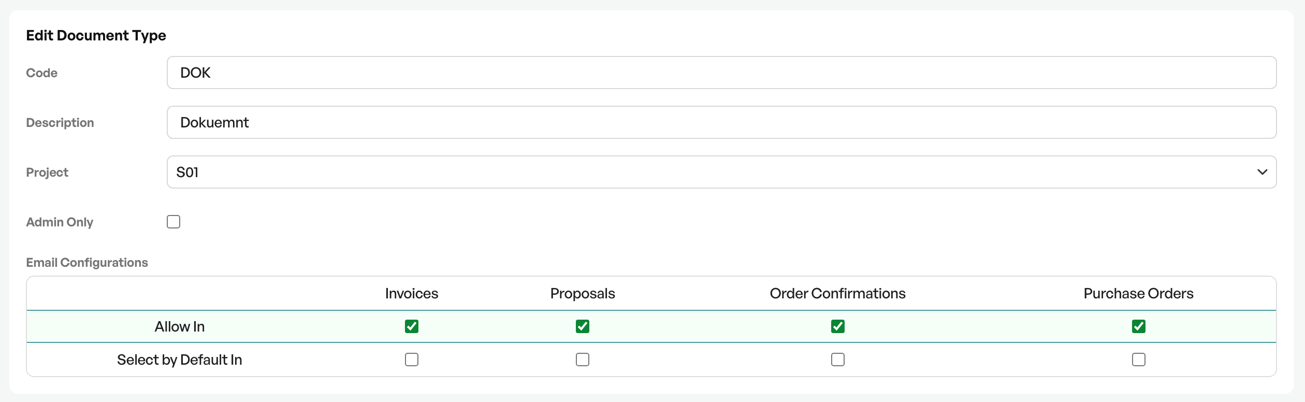Check Select by Default In for Invoices
This screenshot has width=1305, height=402.
412,360
